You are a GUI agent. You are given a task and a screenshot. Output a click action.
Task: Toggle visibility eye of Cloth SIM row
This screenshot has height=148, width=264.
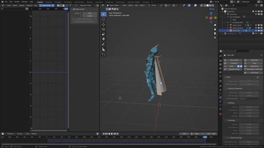[x=256, y=31]
